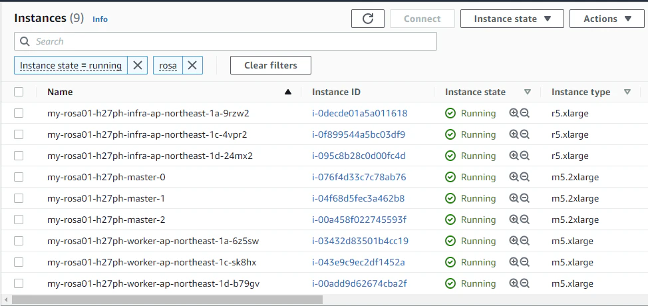Image resolution: width=648 pixels, height=306 pixels.
Task: Open the Instance state dropdown button
Action: click(512, 19)
